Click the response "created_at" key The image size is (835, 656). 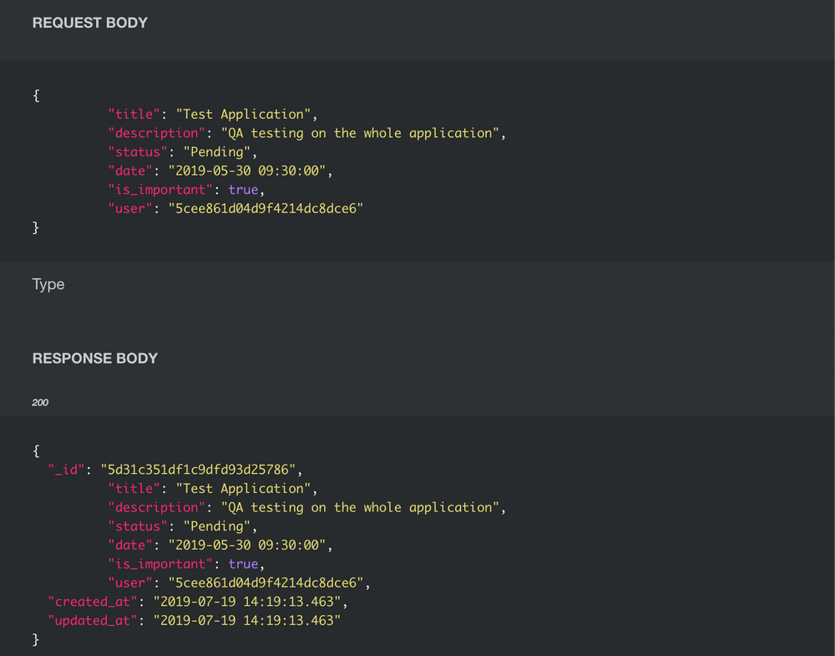pos(93,602)
